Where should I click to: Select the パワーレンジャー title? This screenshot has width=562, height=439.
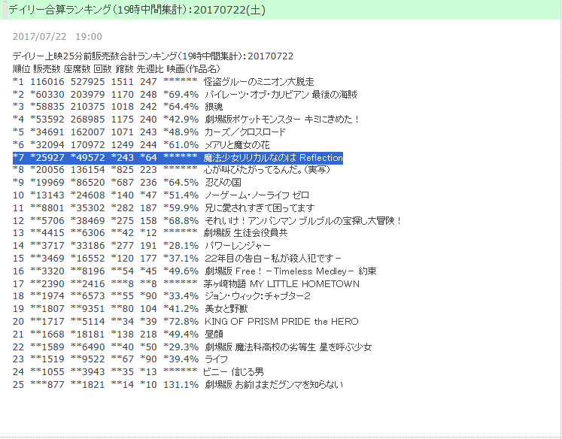pos(238,246)
